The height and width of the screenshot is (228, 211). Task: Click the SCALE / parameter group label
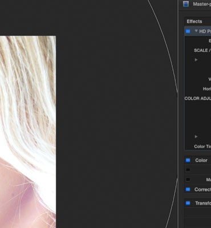pyautogui.click(x=202, y=50)
